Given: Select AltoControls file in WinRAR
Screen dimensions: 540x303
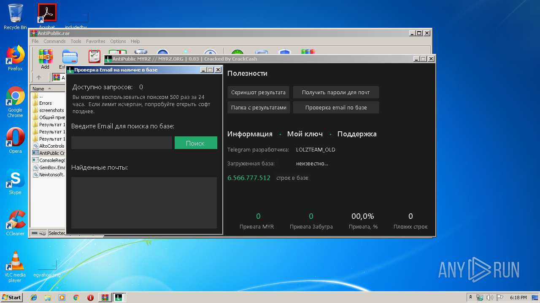Looking at the screenshot, I should pyautogui.click(x=48, y=146).
